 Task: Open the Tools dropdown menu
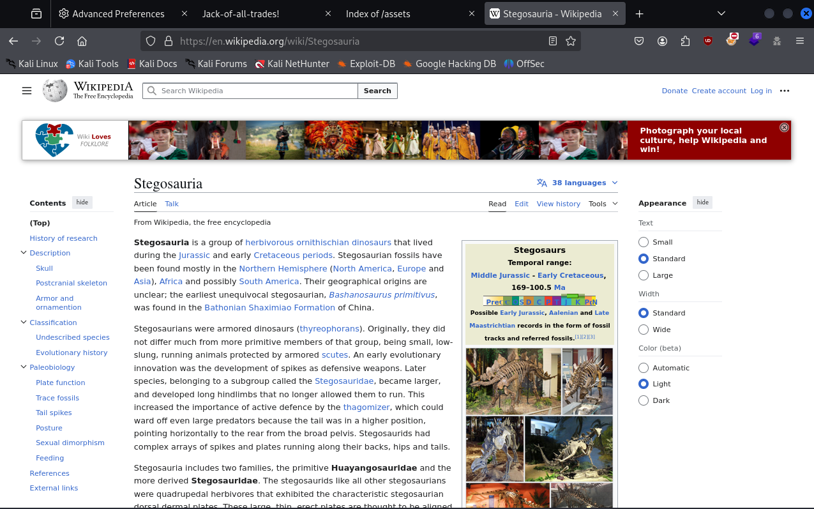[603, 204]
